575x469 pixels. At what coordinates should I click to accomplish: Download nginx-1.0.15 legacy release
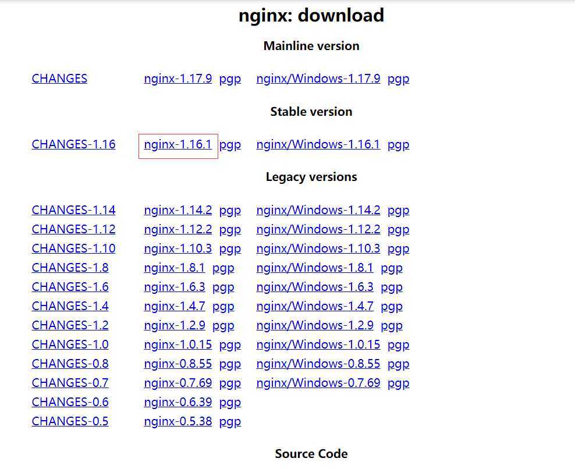tap(178, 344)
